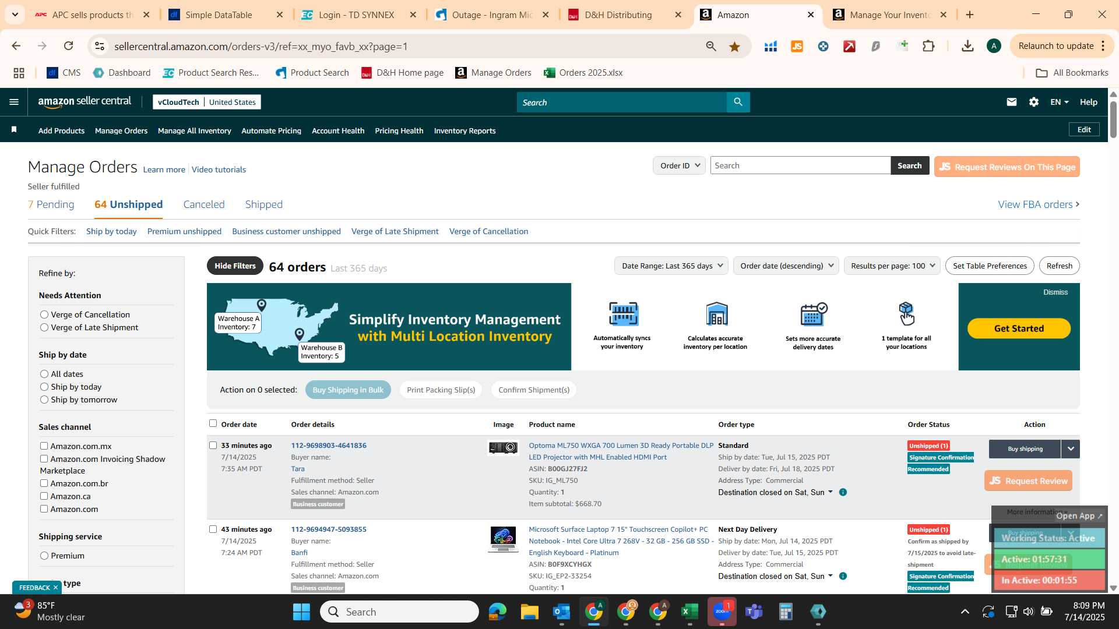Click Print Packing Slip(s) button
Viewport: 1119px width, 629px height.
coord(441,390)
